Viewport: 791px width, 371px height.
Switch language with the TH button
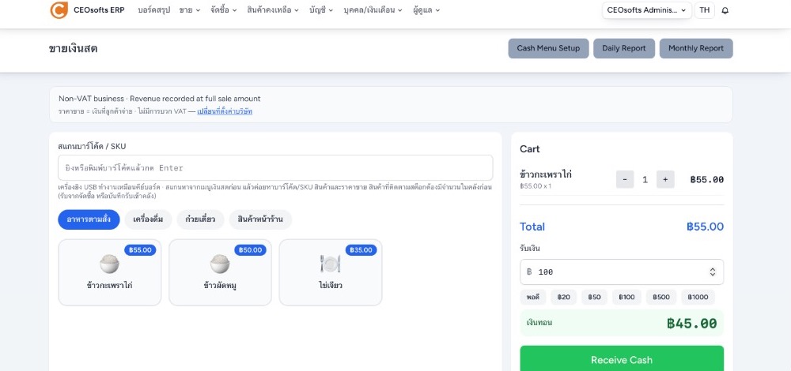[704, 10]
